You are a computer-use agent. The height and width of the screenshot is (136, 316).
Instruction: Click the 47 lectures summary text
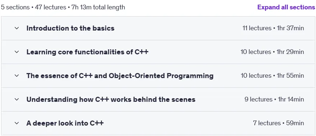click(51, 7)
